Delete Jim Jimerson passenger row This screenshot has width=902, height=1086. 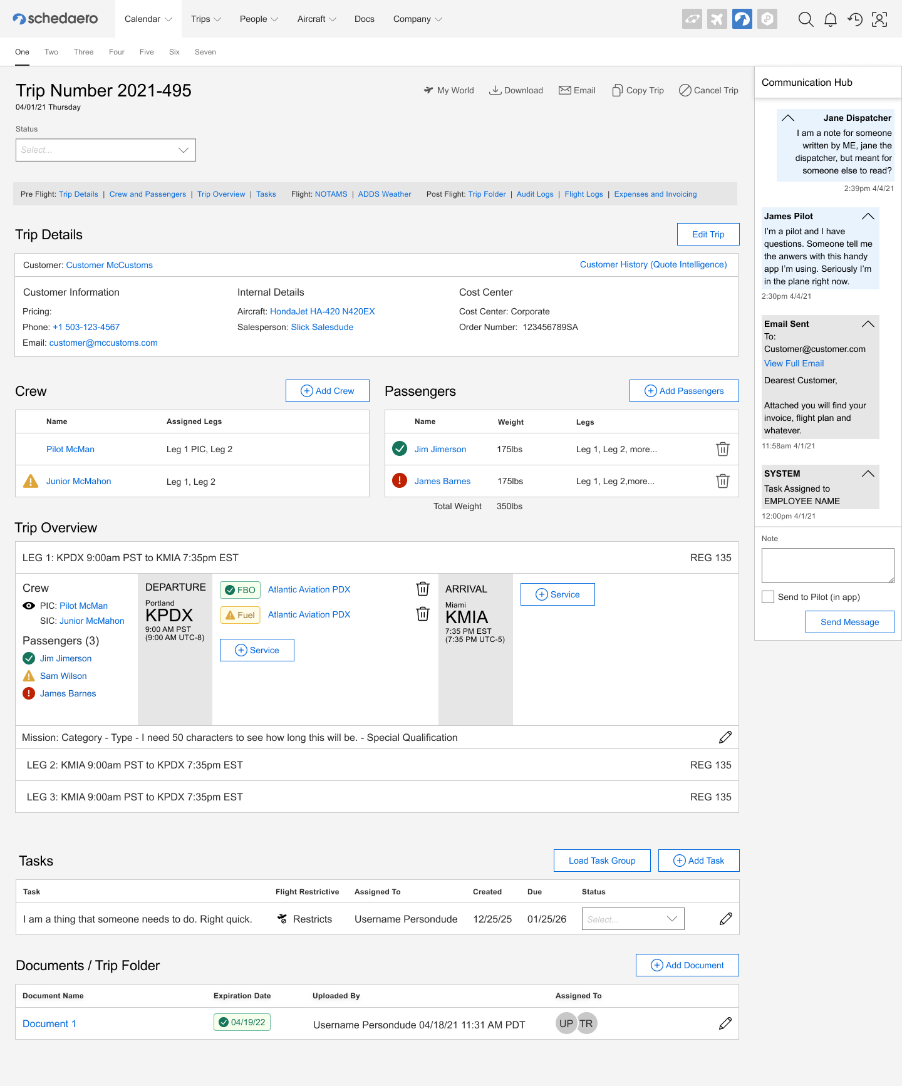722,449
